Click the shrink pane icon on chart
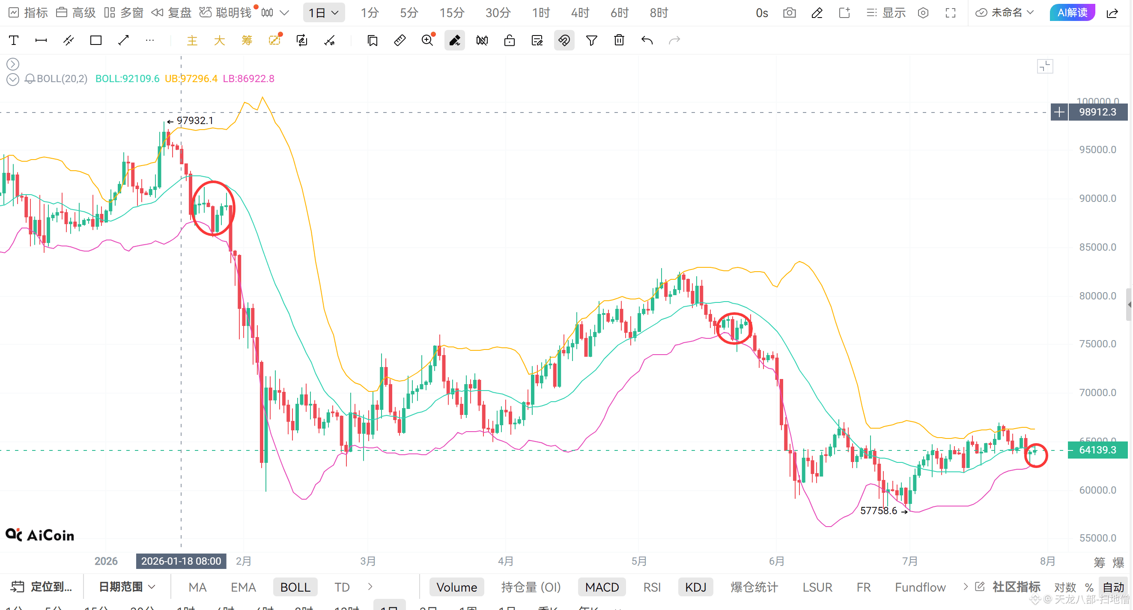The width and height of the screenshot is (1133, 610). 1045,66
